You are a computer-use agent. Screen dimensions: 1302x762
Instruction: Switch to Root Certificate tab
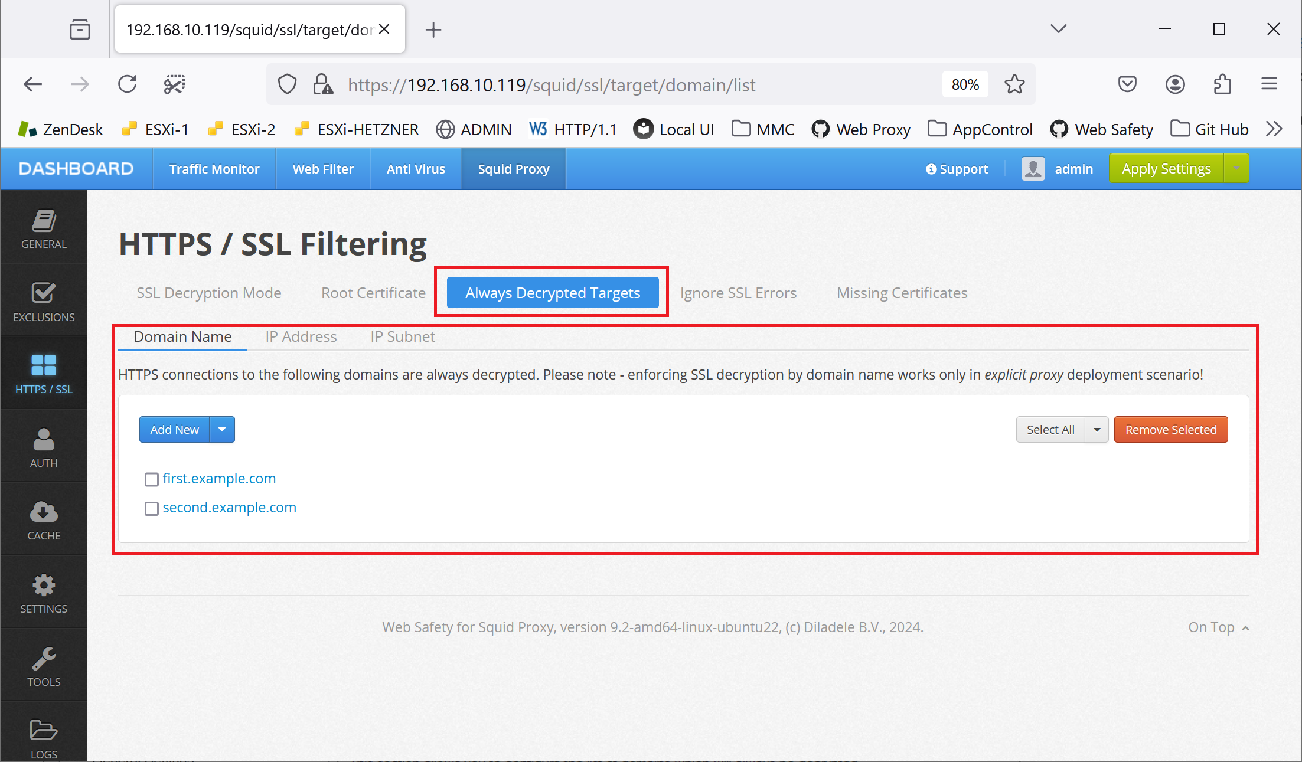click(x=373, y=293)
